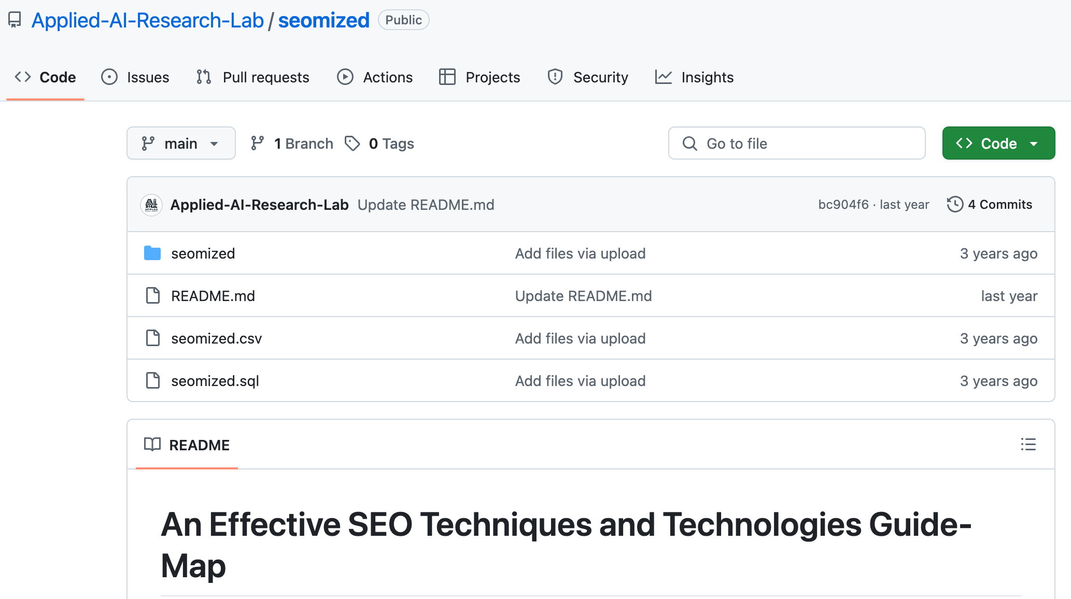Open the README.md file

[213, 296]
